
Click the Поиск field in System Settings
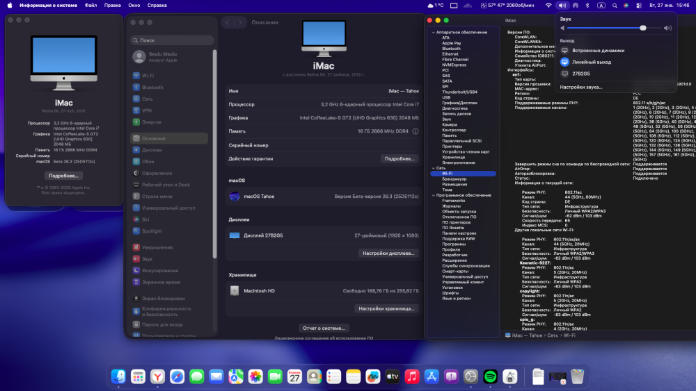tap(172, 40)
